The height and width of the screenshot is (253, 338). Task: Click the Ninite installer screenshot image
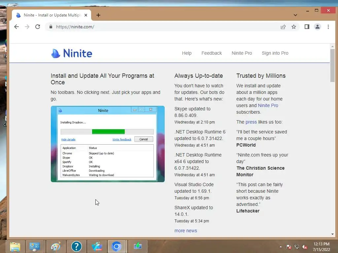[108, 144]
